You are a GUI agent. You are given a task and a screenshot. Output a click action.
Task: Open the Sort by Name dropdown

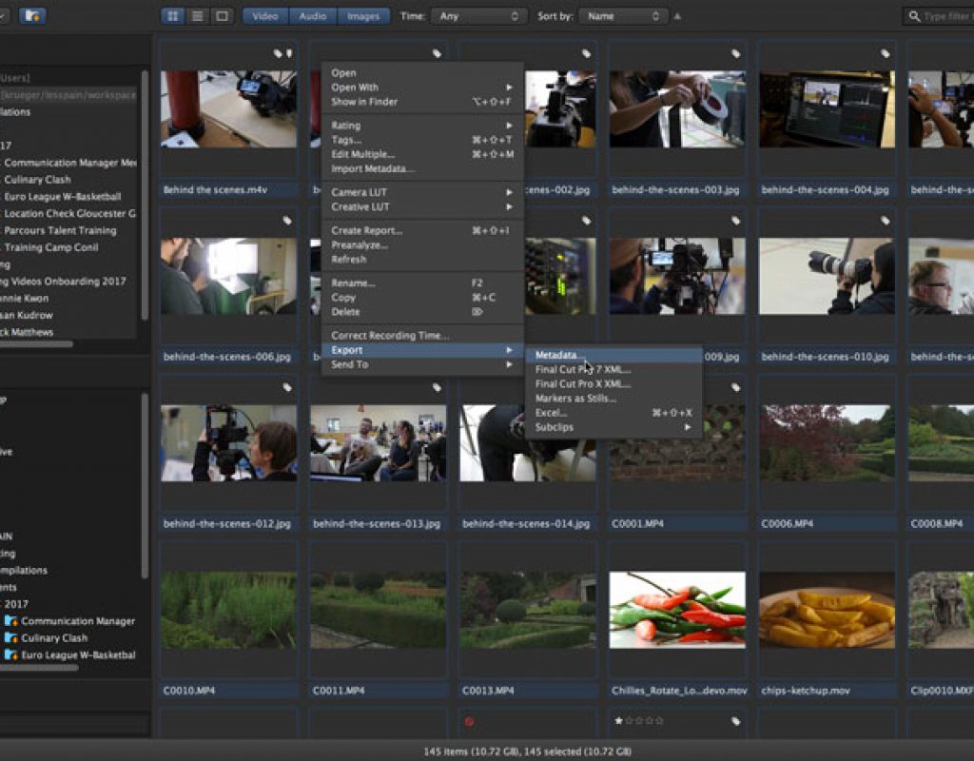tap(623, 16)
